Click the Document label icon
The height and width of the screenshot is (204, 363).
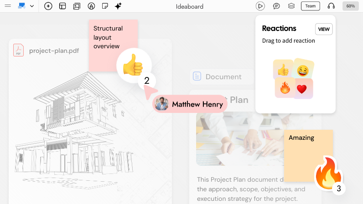197,76
